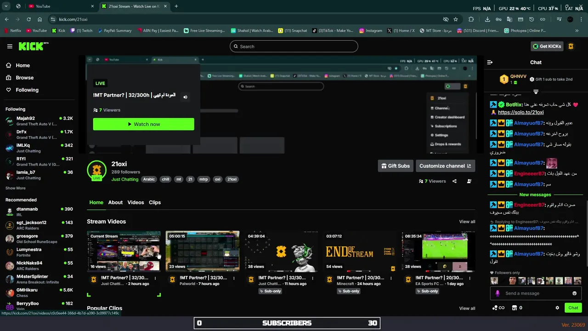Viewport: 588px width, 331px height.
Task: Open browser downloads icon
Action: pyautogui.click(x=487, y=19)
